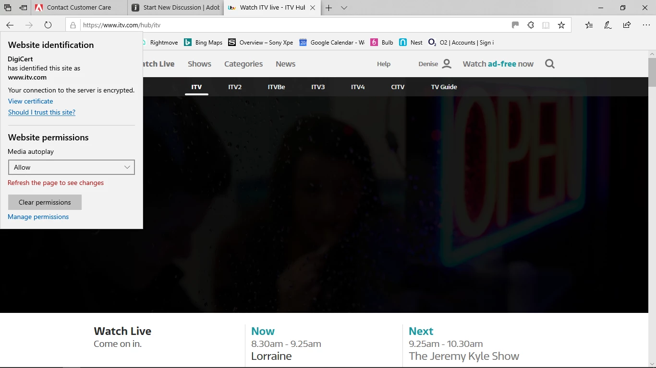656x368 pixels.
Task: Open TV Guide tab
Action: point(444,87)
